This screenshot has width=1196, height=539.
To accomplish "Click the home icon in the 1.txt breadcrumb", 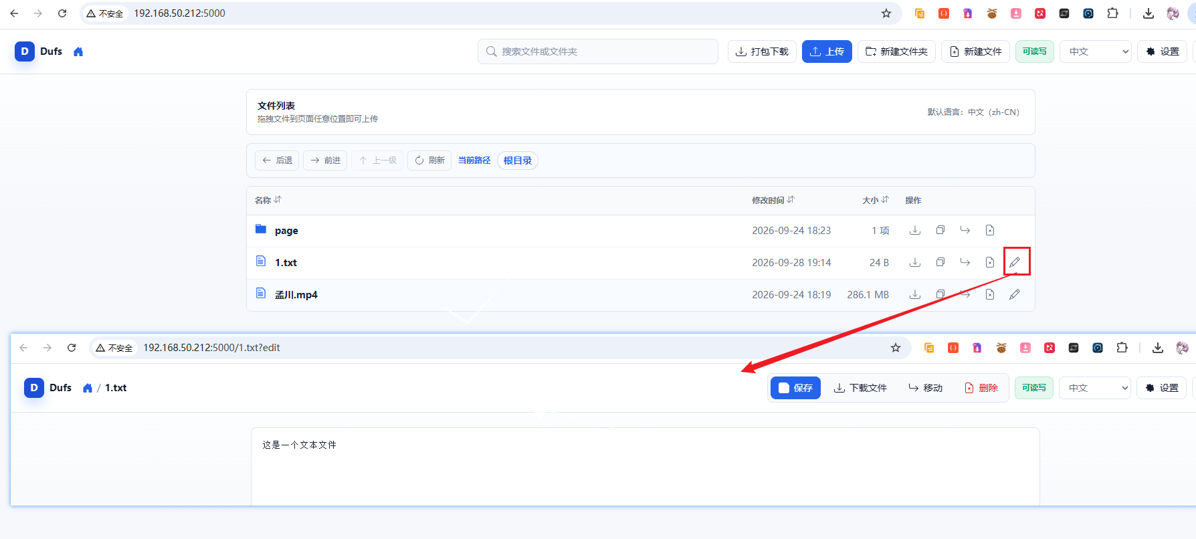I will click(88, 388).
